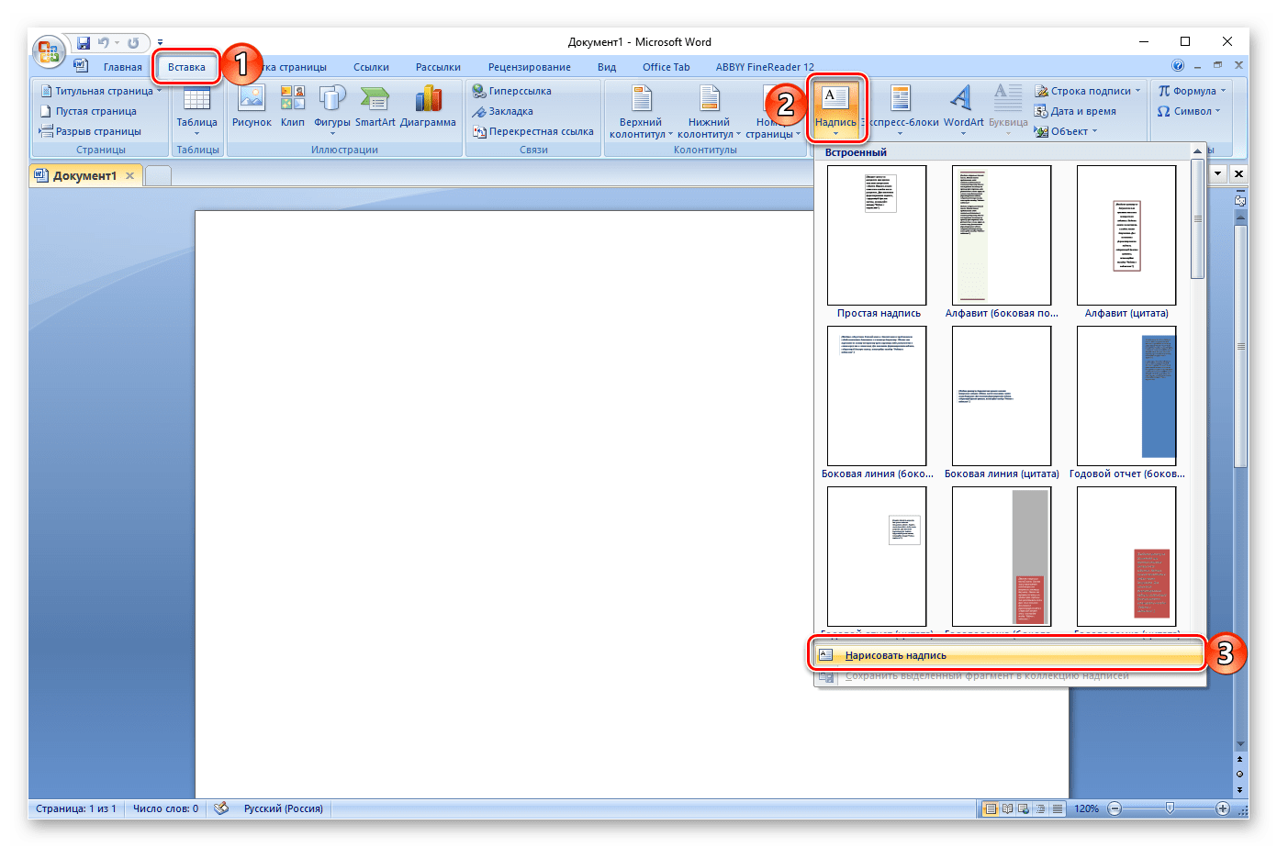The image size is (1277, 847).
Task: Click the zoom slider in the status bar
Action: coord(1169,808)
